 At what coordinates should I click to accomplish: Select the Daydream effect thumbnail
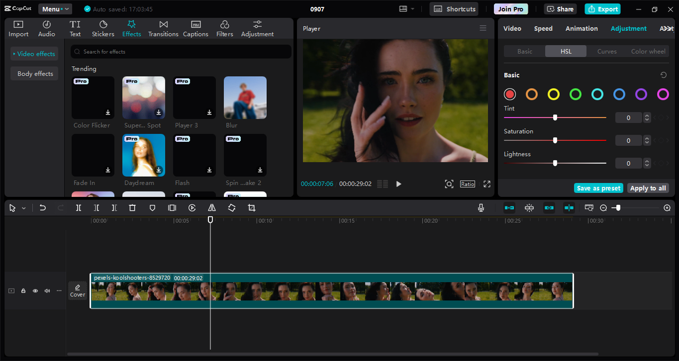(x=144, y=155)
